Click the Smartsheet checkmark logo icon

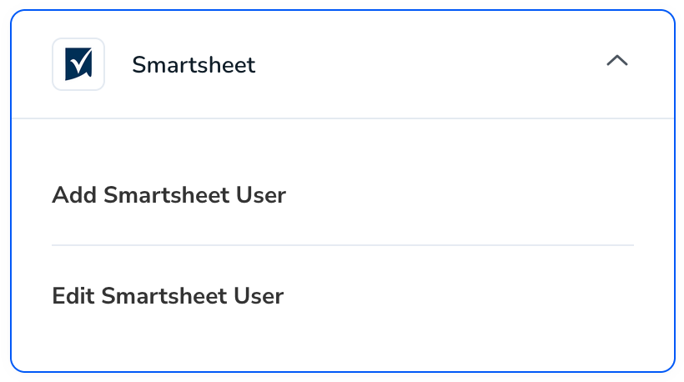click(78, 64)
